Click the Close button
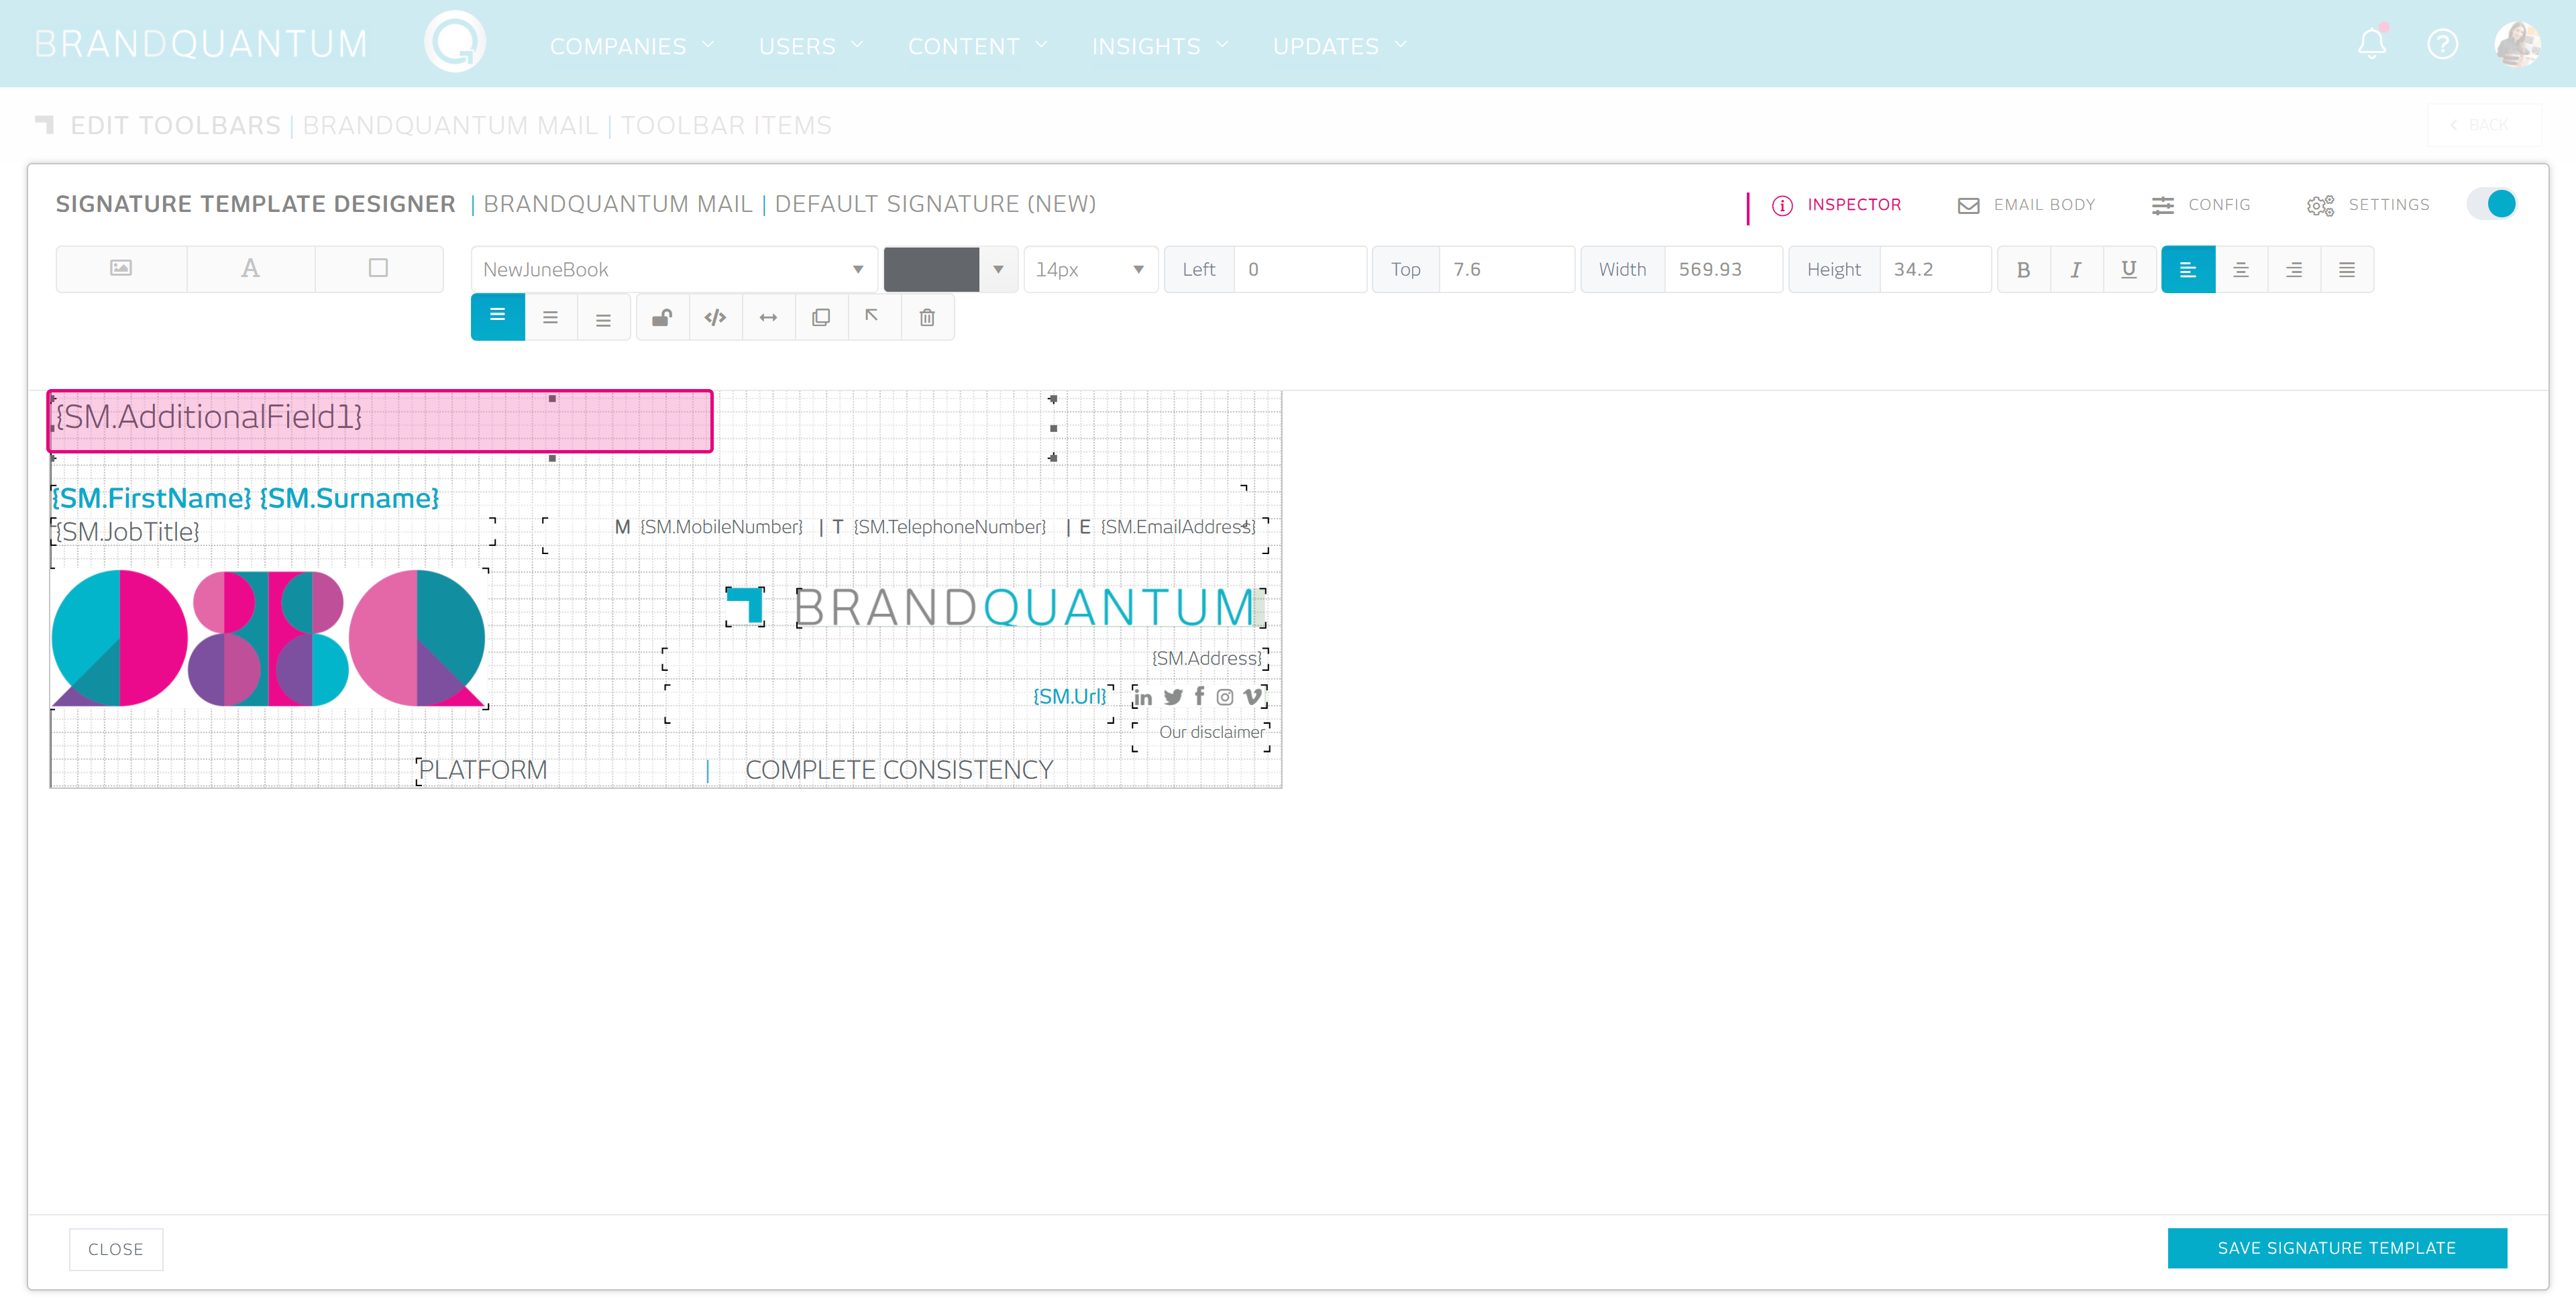The image size is (2576, 1304). tap(116, 1249)
